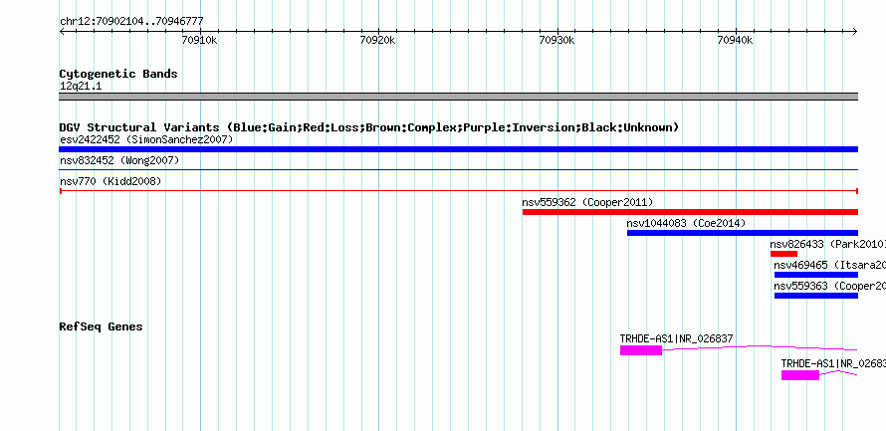Click the 70910k ruler tick label

pos(200,40)
